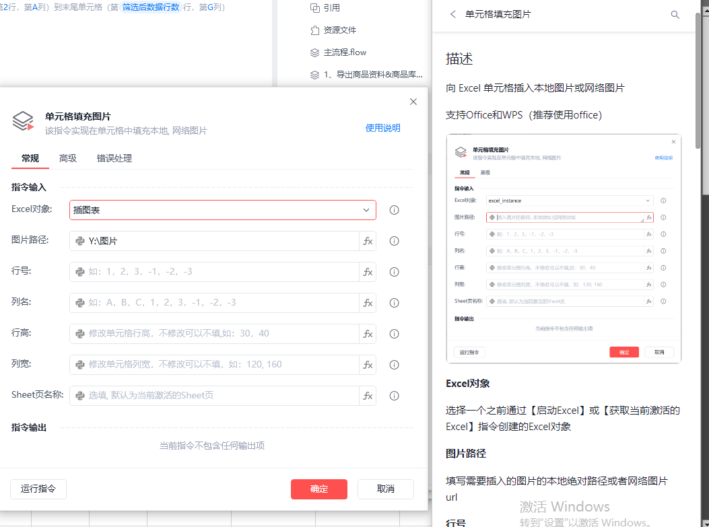Open fx expression editor for 图片路径
Screen dimensions: 709x527
[368, 241]
